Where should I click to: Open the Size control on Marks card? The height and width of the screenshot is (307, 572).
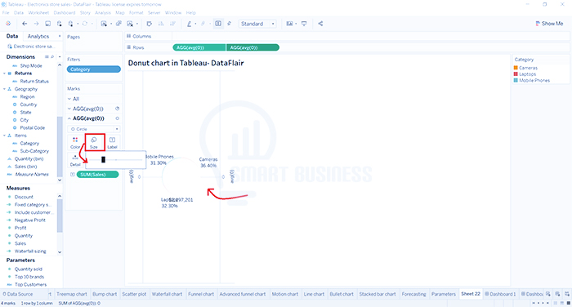pos(94,142)
